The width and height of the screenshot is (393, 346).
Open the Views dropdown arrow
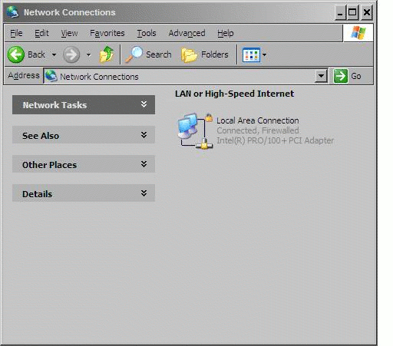264,54
